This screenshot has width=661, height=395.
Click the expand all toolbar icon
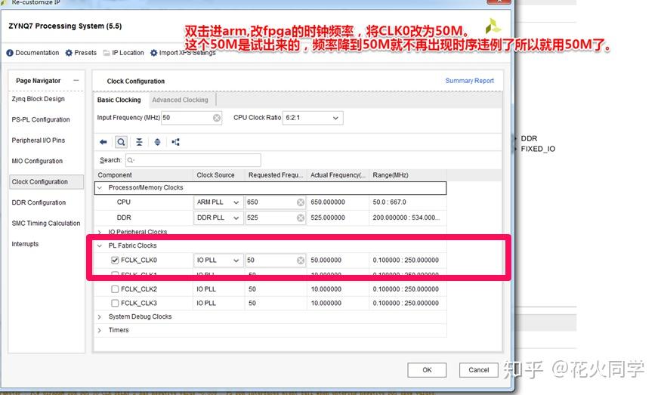(157, 142)
